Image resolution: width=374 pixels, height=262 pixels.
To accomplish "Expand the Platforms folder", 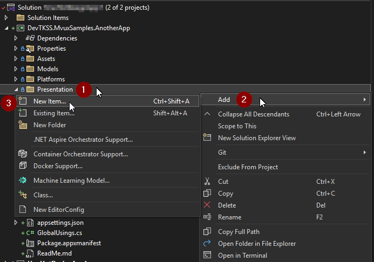I will (16, 79).
